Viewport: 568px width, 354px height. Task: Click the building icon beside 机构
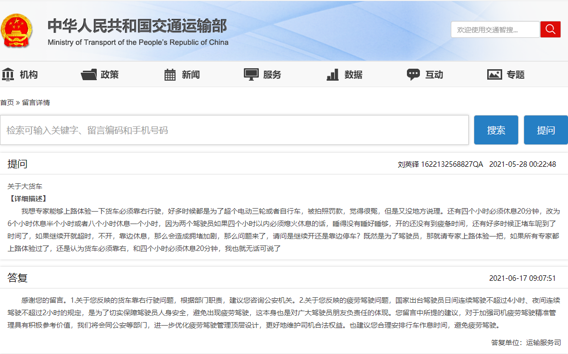coord(8,75)
